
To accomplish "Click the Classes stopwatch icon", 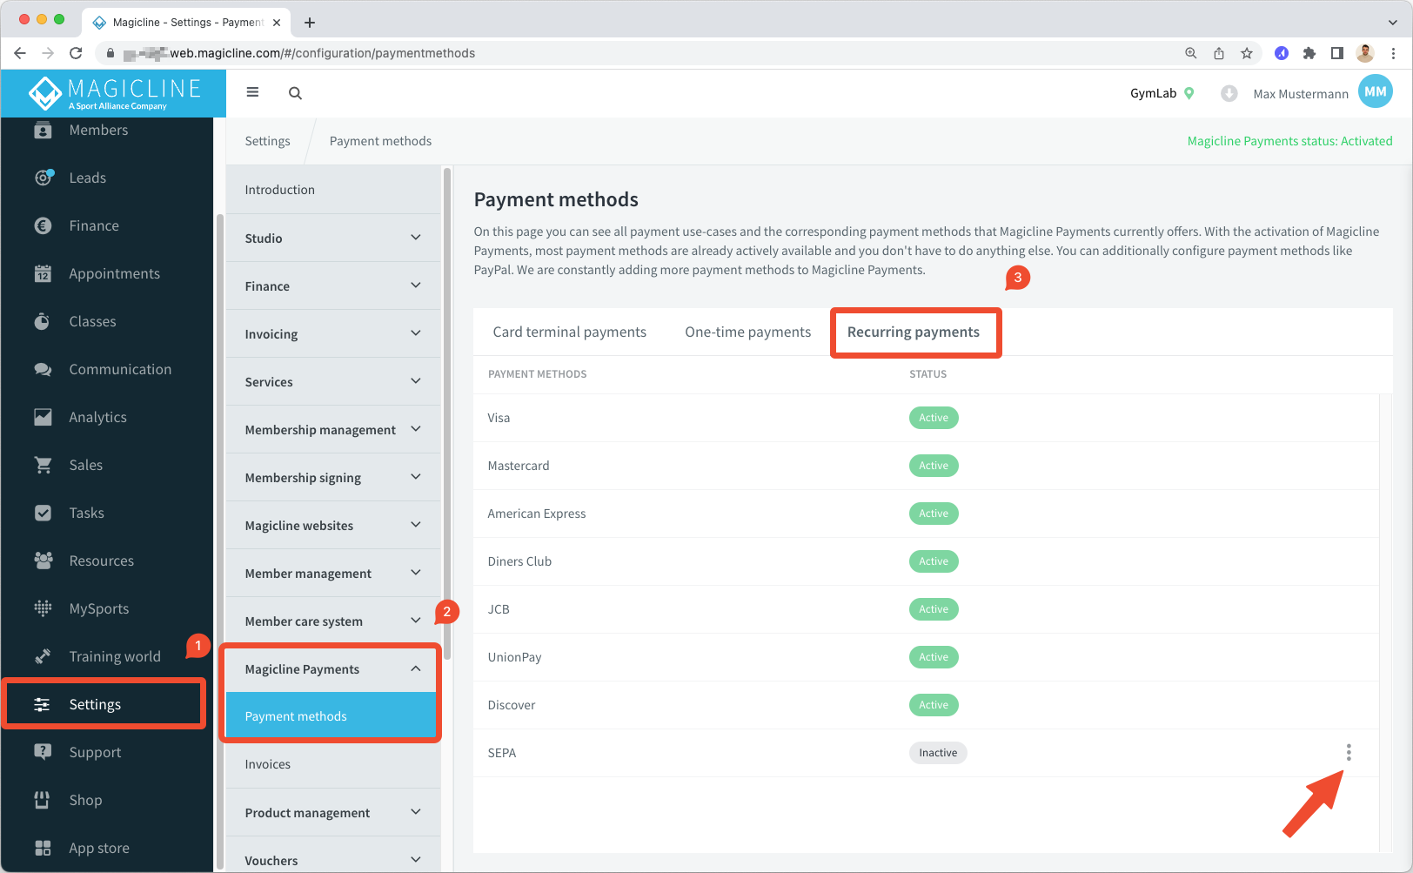I will pyautogui.click(x=43, y=321).
